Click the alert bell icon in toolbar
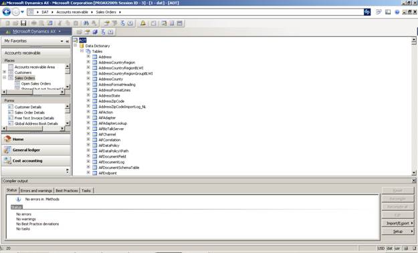The height and width of the screenshot is (253, 418). click(143, 23)
